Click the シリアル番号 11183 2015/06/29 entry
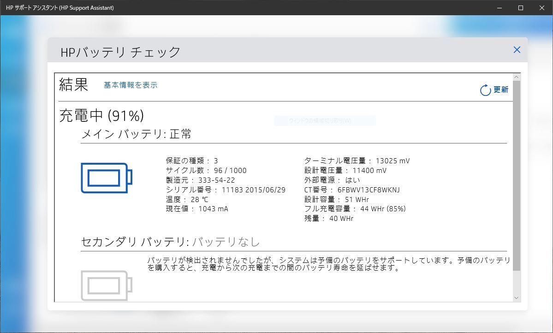Image resolution: width=553 pixels, height=333 pixels. pos(226,190)
